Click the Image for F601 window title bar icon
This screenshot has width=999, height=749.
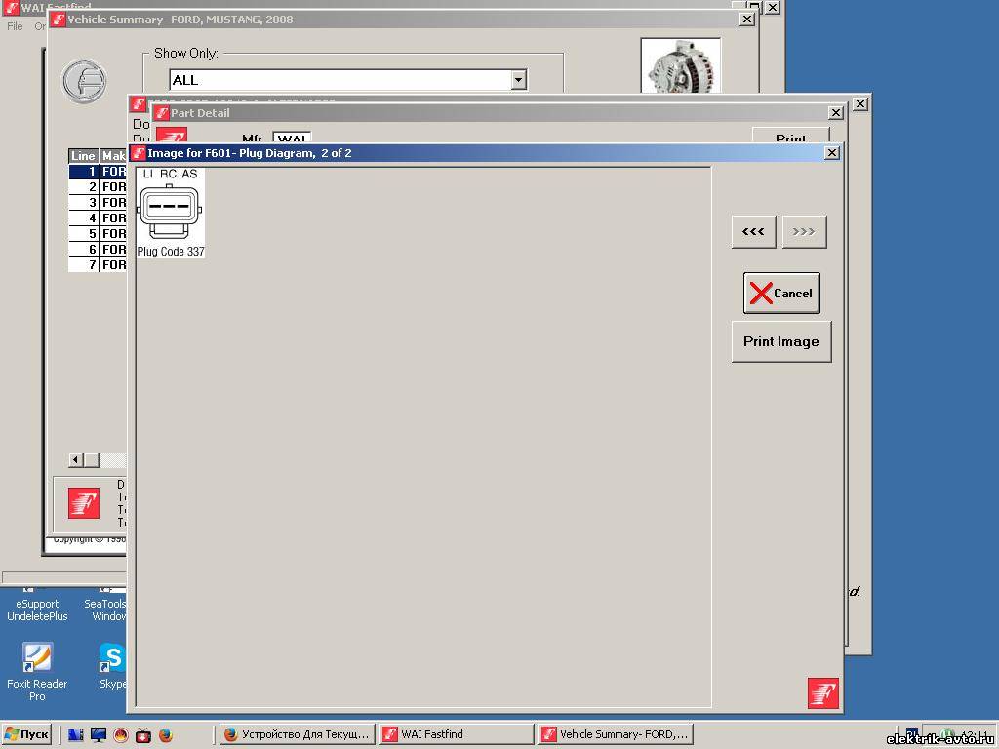tap(139, 153)
